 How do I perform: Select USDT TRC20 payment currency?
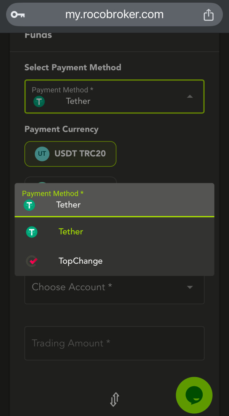click(70, 154)
